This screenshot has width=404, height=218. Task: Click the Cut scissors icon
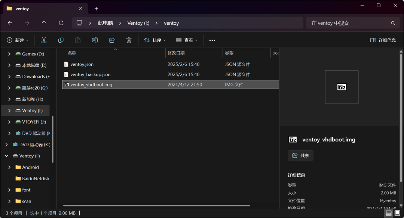coord(44,40)
